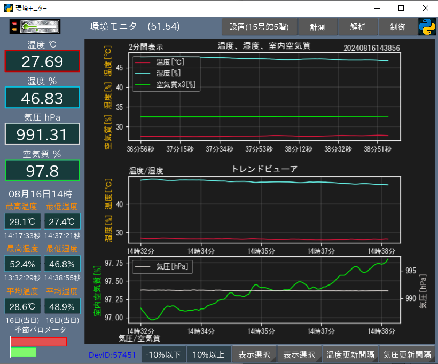The image size is (438, 364).
Task: Click the air quality value 97.8
Action: pyautogui.click(x=42, y=171)
